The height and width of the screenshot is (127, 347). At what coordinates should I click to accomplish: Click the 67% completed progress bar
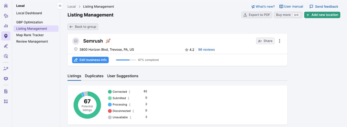coord(126,60)
